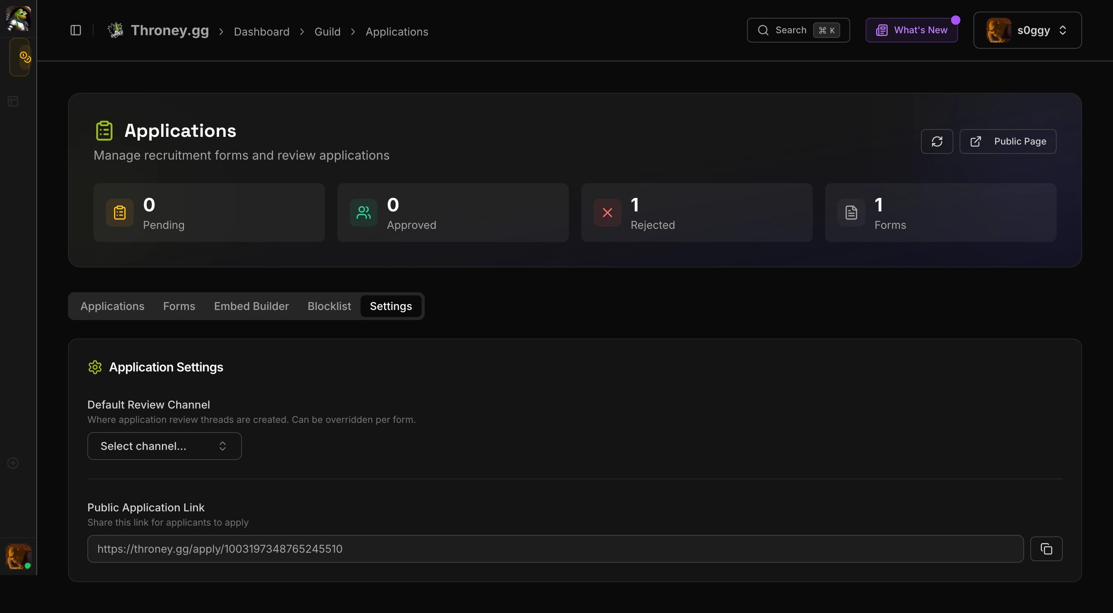Click the 'Share this link for applicants to apply' text
The image size is (1113, 613).
[x=168, y=522]
